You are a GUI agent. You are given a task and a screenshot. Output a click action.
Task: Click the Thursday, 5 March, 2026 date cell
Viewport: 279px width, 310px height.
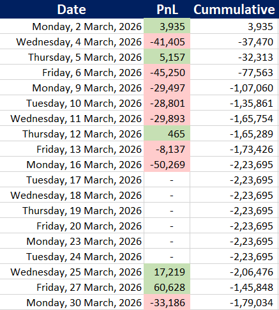click(72, 57)
